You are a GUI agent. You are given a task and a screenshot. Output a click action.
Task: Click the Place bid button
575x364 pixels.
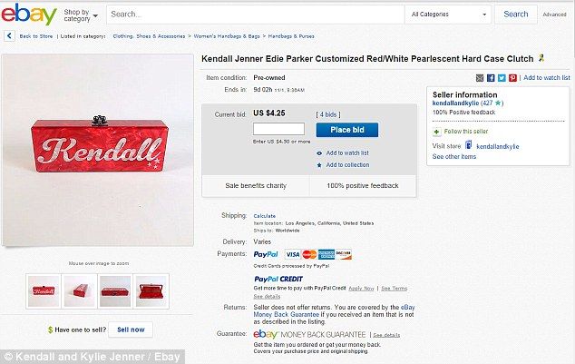coord(347,130)
